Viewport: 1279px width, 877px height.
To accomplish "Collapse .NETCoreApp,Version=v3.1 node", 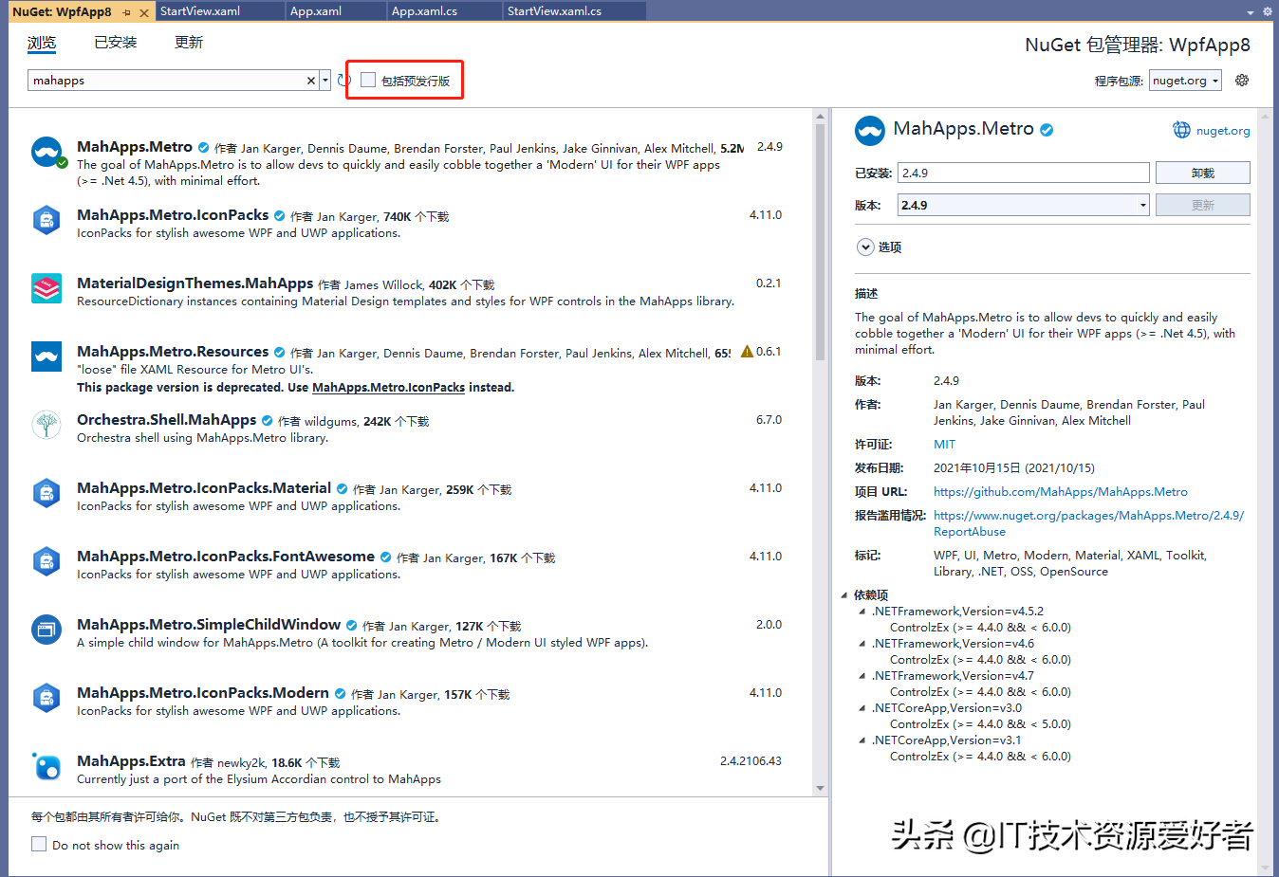I will (862, 740).
